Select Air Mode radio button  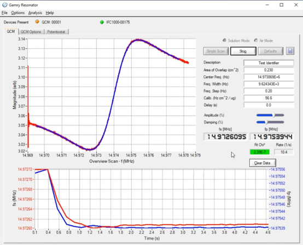pyautogui.click(x=256, y=40)
